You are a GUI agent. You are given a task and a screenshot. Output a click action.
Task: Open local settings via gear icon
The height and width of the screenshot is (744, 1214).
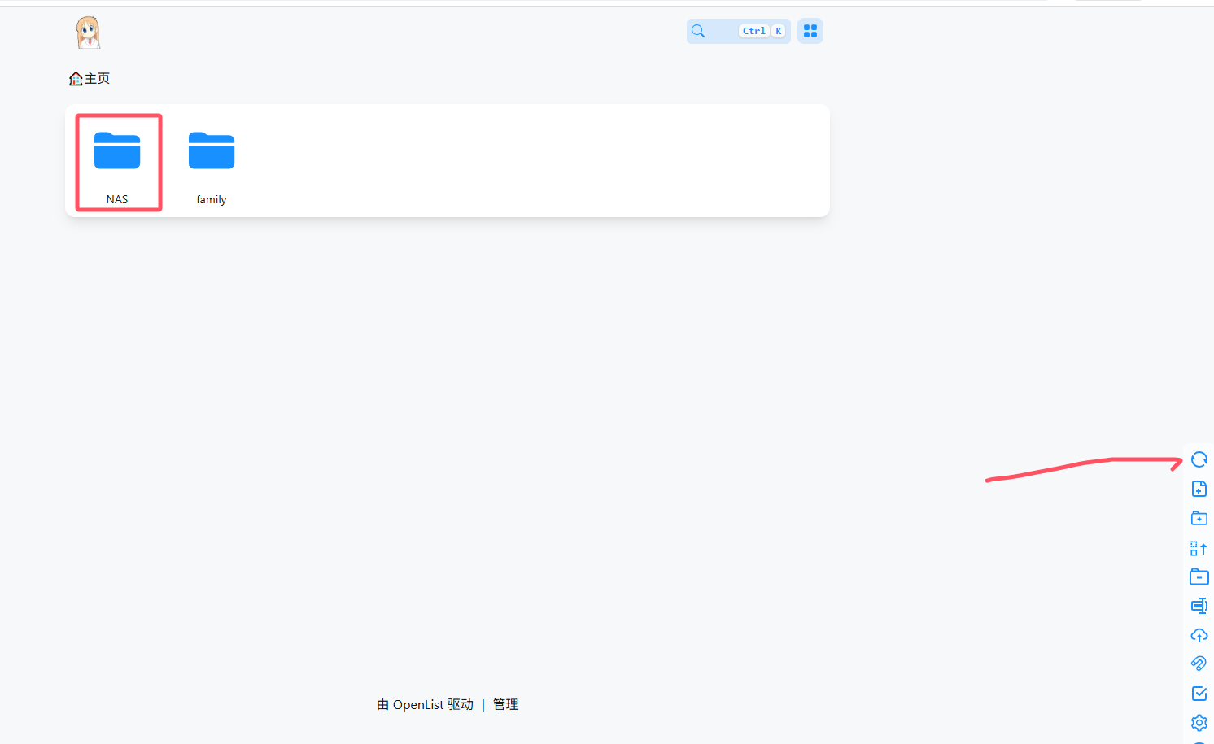[x=1199, y=722]
